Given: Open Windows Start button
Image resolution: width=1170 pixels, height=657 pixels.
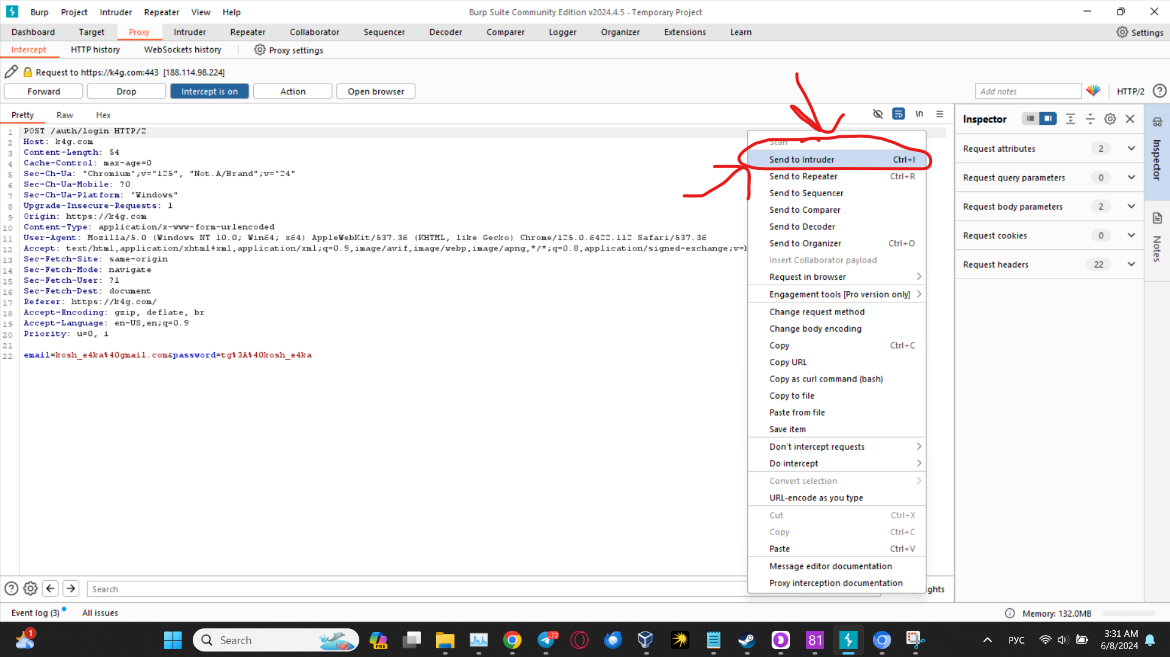Looking at the screenshot, I should coord(173,640).
